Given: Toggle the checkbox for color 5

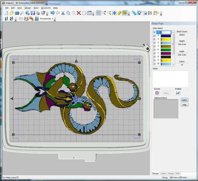Looking at the screenshot, I should (x=155, y=46).
